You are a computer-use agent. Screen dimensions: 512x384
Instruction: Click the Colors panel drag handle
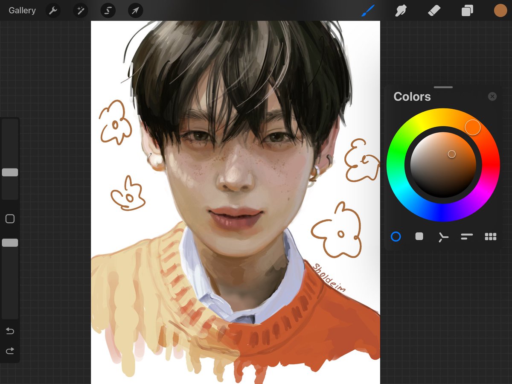tap(443, 87)
